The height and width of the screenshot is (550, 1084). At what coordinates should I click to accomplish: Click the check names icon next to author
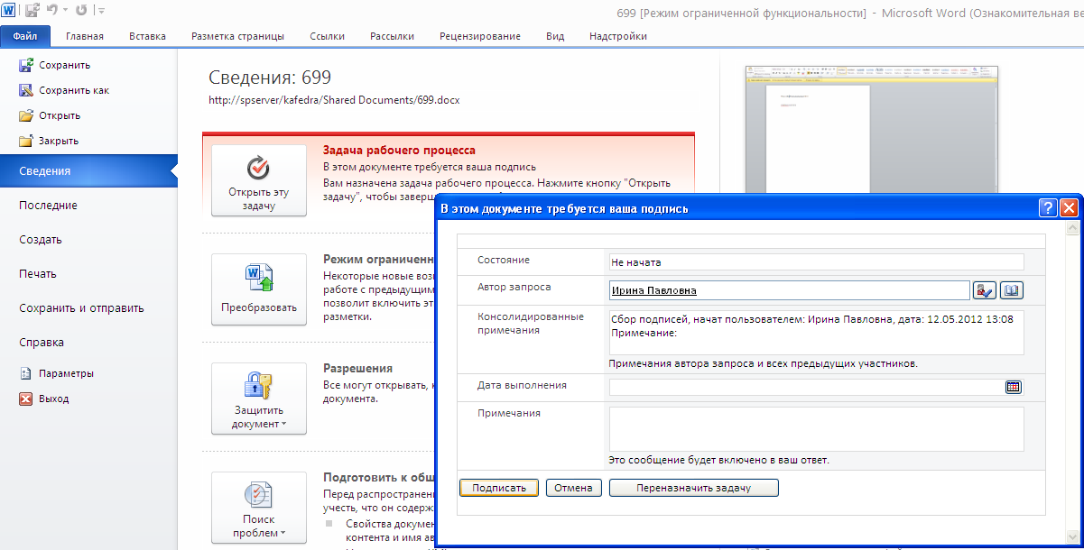point(984,290)
